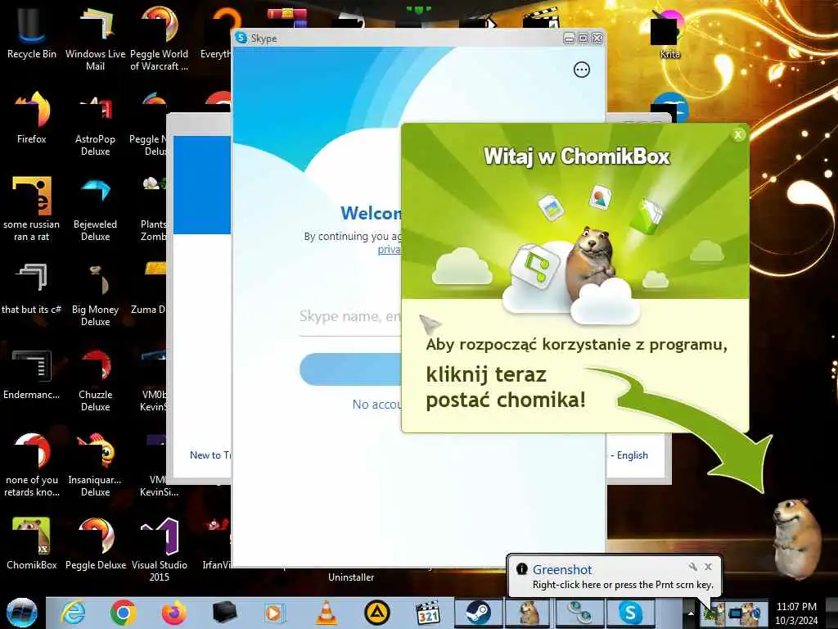Launch Google Chrome from the taskbar
This screenshot has width=838, height=629.
pos(123,613)
